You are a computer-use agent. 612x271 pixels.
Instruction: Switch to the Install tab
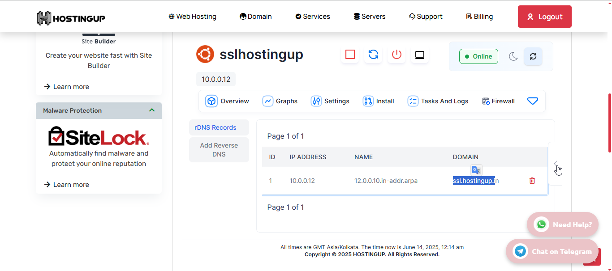pos(379,101)
